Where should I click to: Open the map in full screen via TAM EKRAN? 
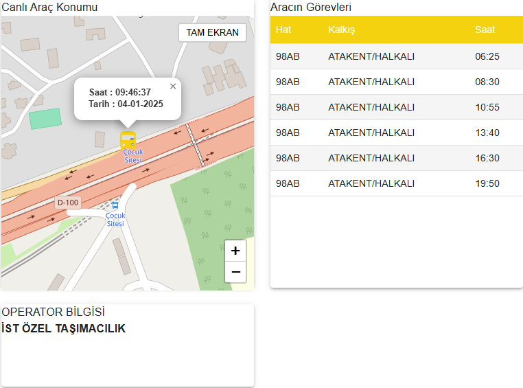point(212,32)
